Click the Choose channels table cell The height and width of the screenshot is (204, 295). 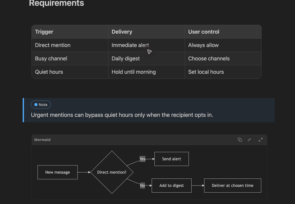(223, 59)
